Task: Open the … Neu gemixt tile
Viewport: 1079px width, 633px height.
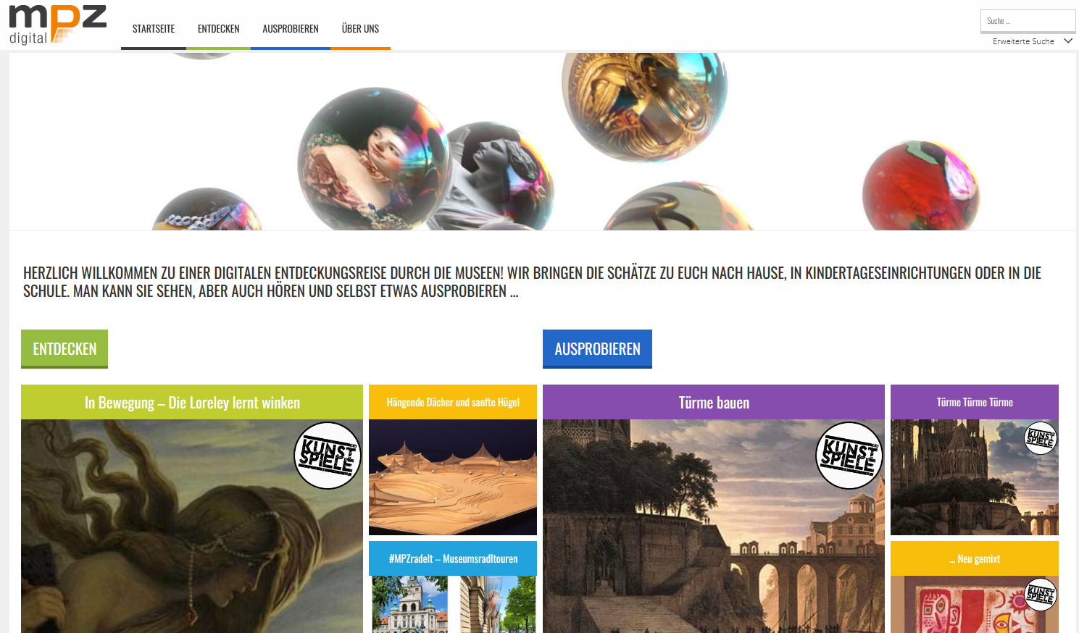Action: point(975,558)
